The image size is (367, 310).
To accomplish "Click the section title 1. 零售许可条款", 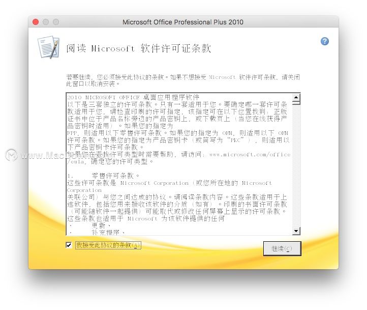I will 103,176.
